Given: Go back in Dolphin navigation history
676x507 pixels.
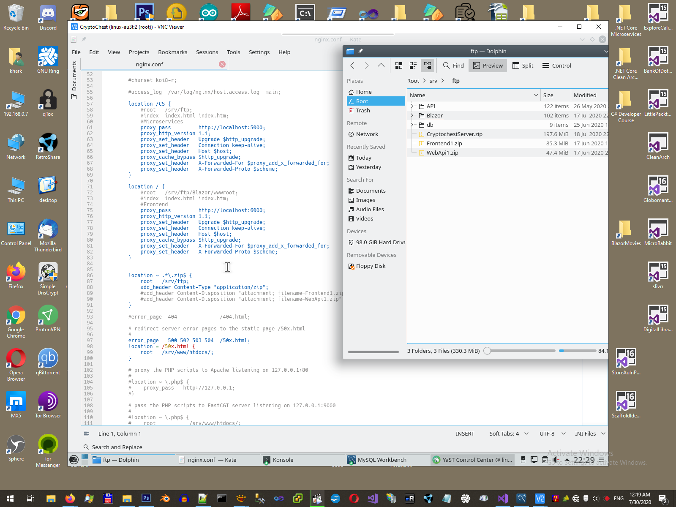Looking at the screenshot, I should (352, 65).
